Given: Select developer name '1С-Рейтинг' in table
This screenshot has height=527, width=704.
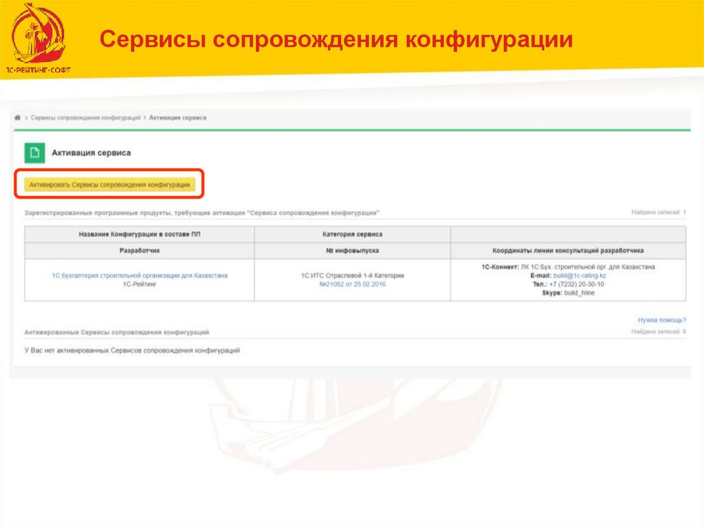Looking at the screenshot, I should tap(140, 284).
